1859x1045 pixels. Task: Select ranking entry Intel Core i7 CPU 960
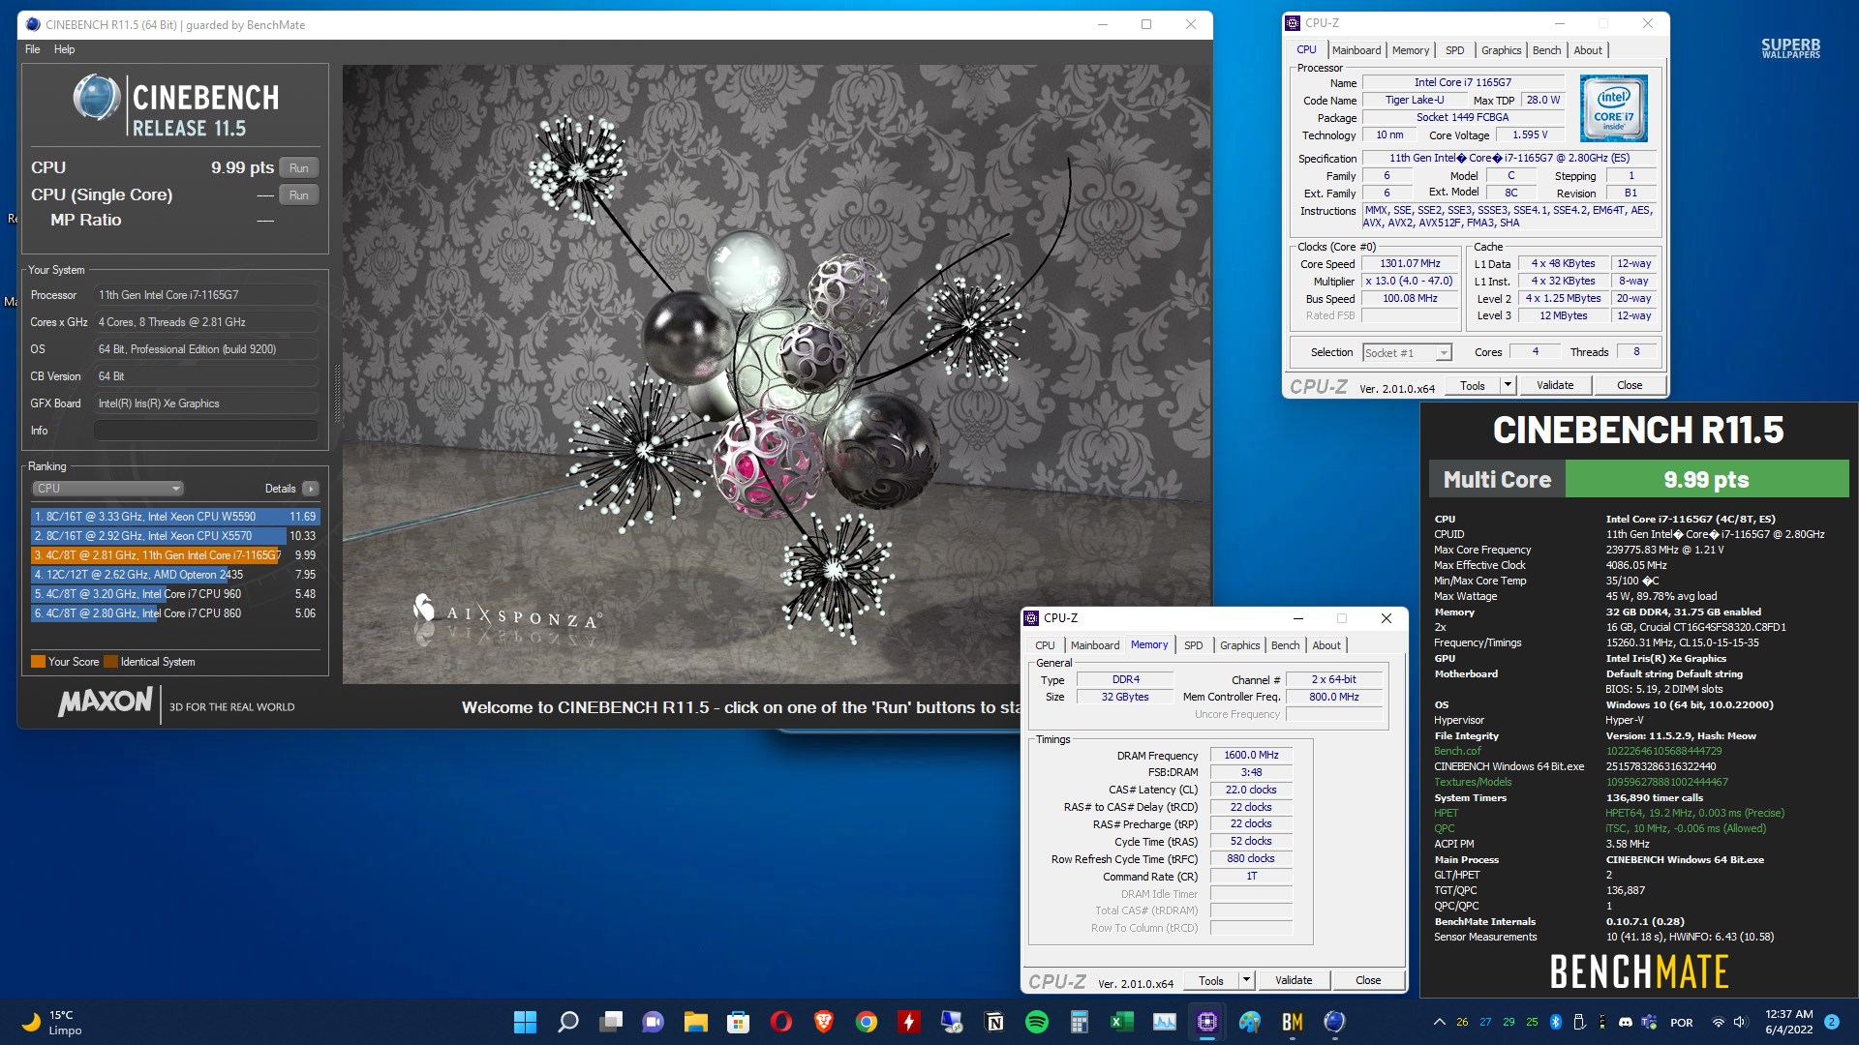tap(175, 594)
